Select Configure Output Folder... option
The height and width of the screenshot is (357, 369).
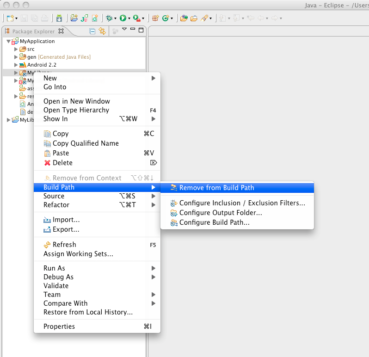[x=221, y=213]
